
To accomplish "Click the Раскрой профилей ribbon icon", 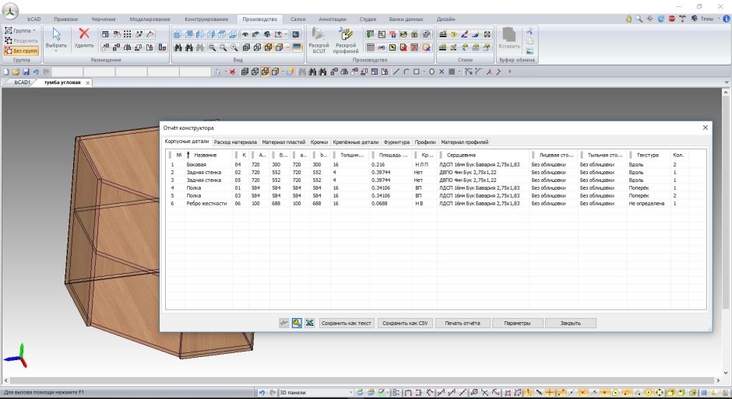I will (346, 33).
